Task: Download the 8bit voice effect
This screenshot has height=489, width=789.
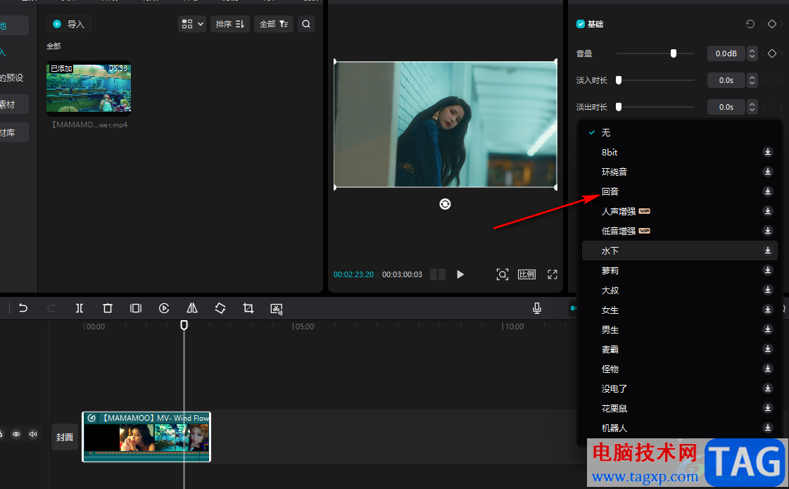Action: (767, 152)
